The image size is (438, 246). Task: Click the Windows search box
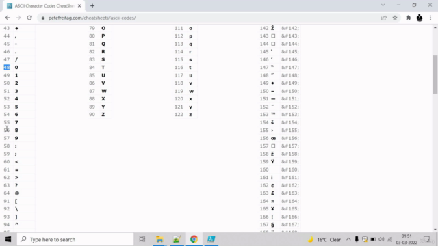click(x=75, y=239)
